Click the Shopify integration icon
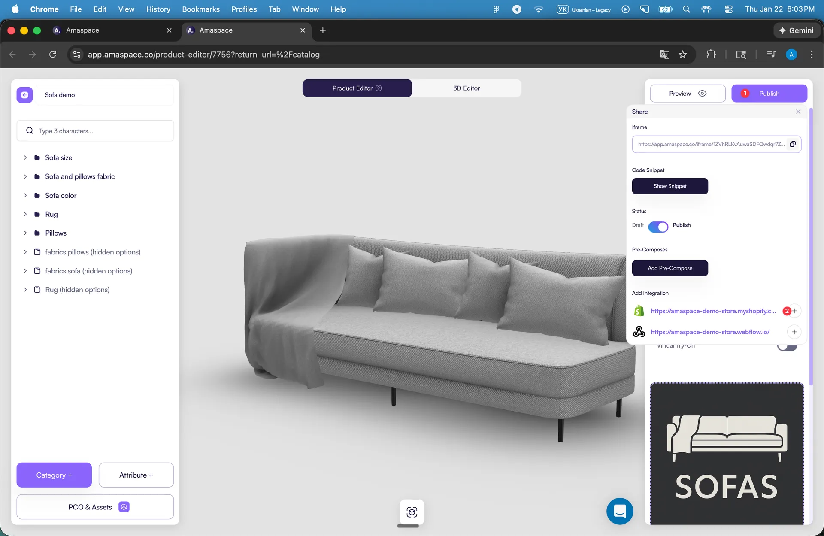 639,310
